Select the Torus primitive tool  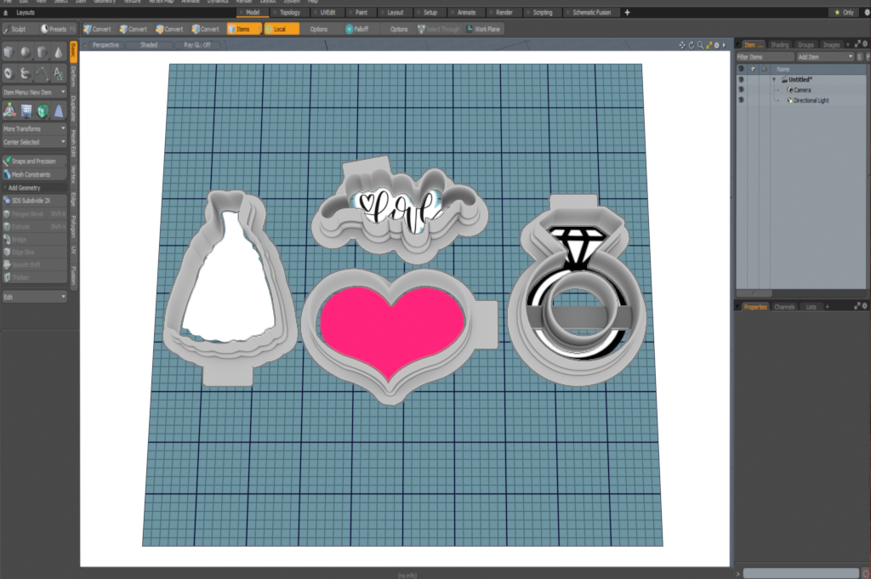click(x=9, y=73)
